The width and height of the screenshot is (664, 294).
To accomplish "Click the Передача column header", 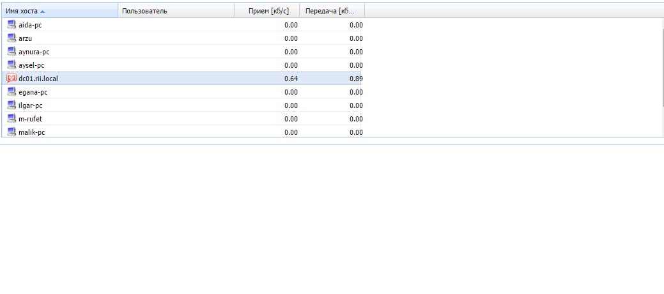I will pyautogui.click(x=332, y=11).
